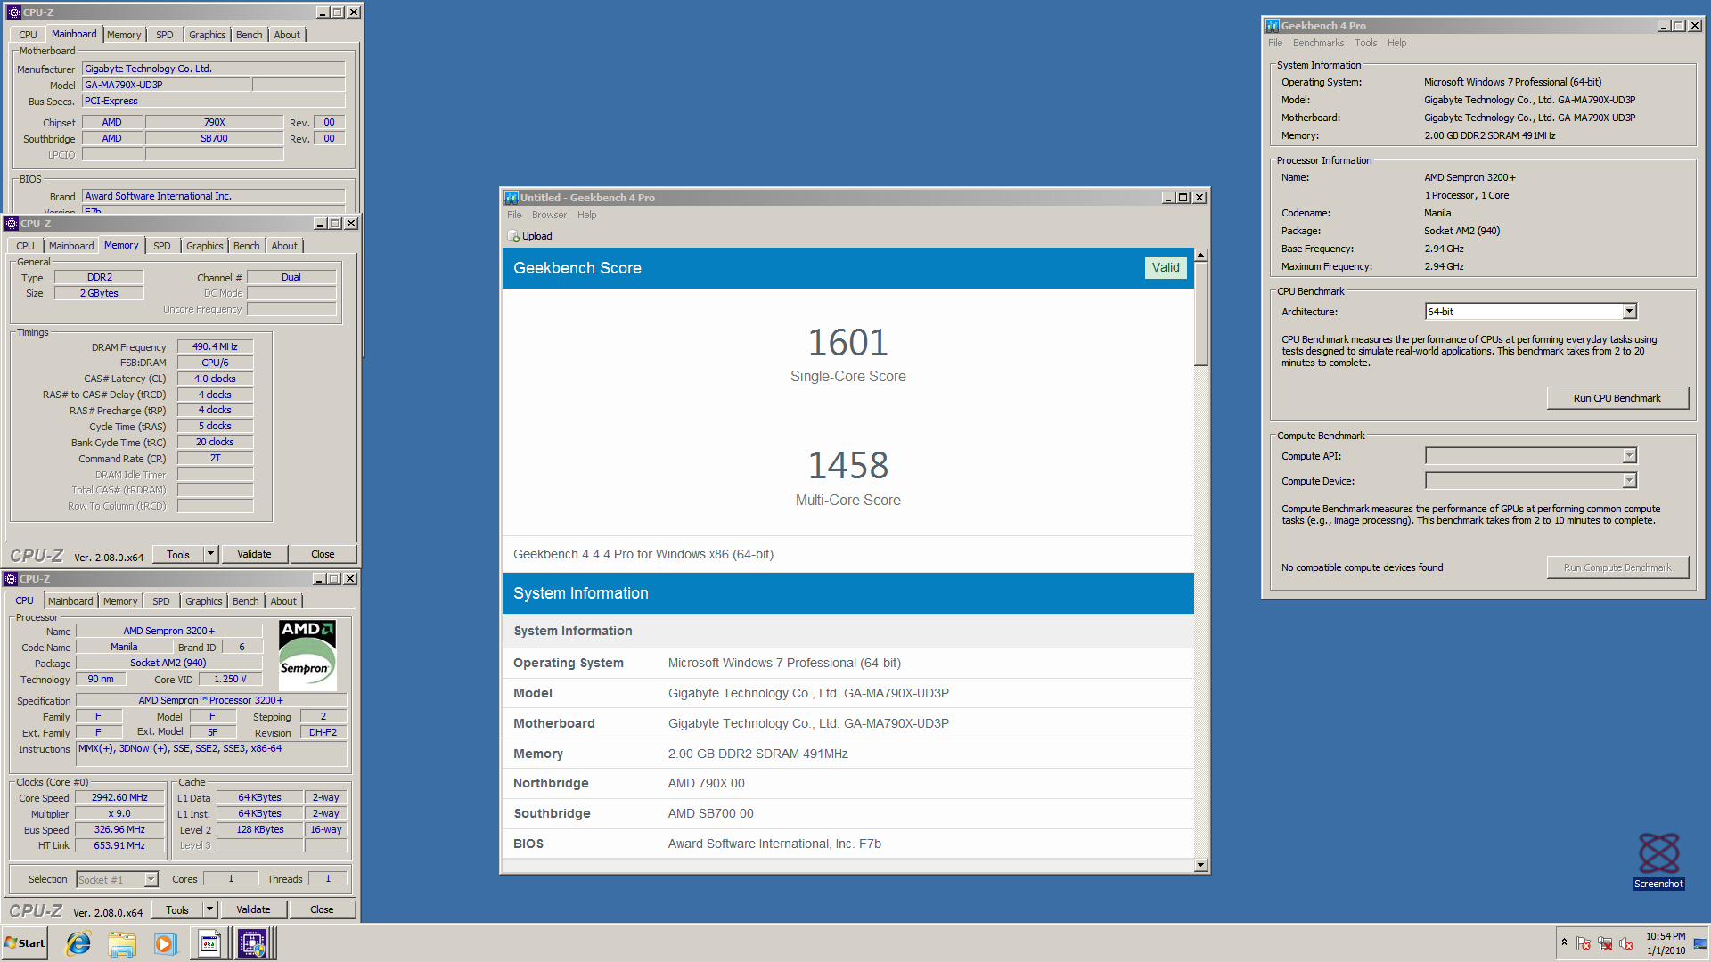The image size is (1711, 962).
Task: Click multi-core score 1458
Action: 847,466
